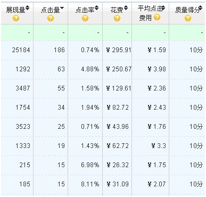Select the ¥82.72 cost cell

[x=118, y=108]
